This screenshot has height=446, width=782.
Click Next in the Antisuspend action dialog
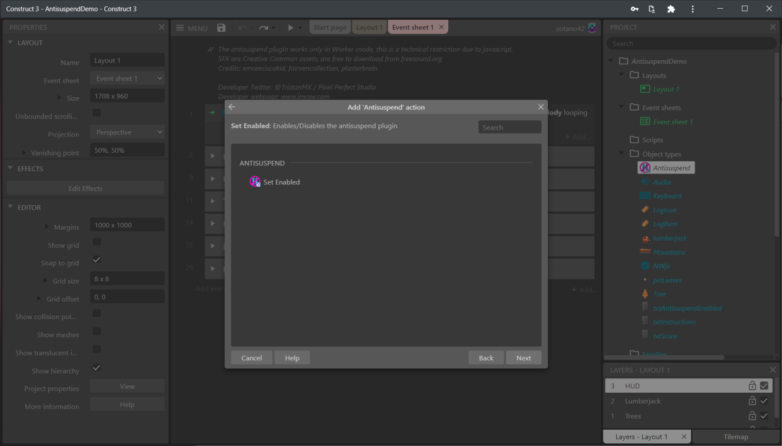(523, 357)
